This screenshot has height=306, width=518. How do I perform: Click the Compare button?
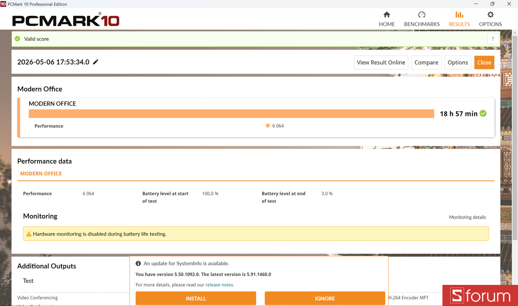(x=426, y=62)
